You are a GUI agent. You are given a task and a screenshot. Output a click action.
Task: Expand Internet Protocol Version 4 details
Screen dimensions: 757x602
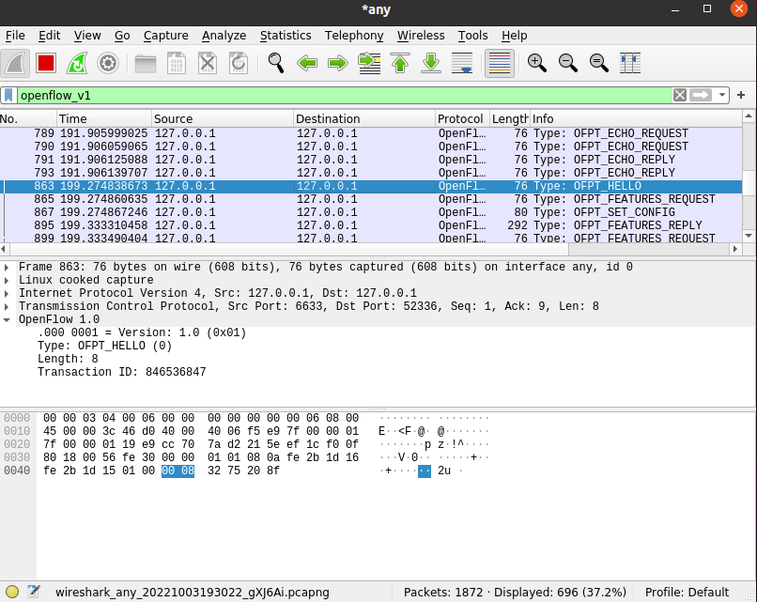coord(7,293)
